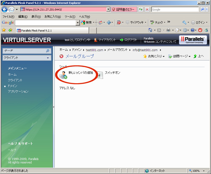Click test001.com breadcrumb link
This screenshot has width=211, height=174.
[95, 50]
